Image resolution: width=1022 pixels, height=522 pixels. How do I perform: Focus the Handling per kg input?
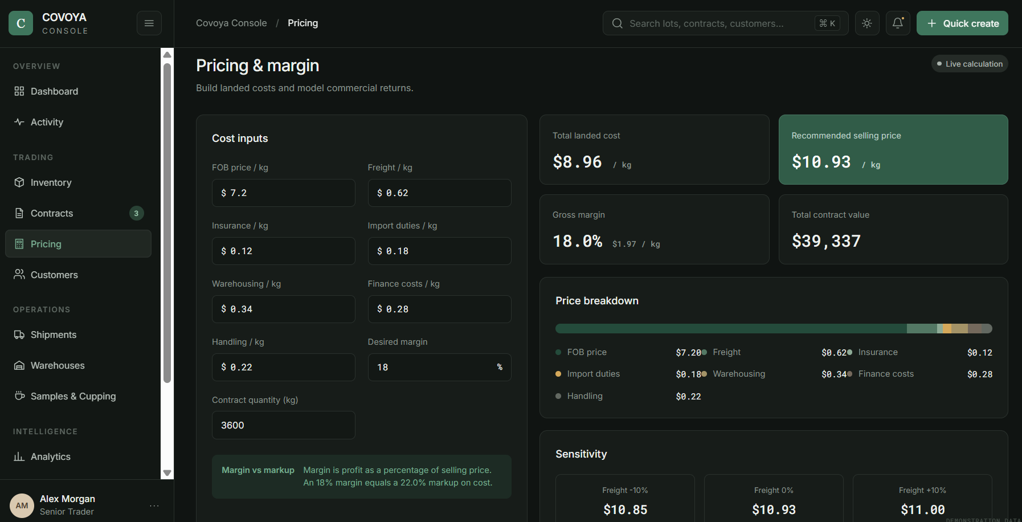click(x=284, y=368)
